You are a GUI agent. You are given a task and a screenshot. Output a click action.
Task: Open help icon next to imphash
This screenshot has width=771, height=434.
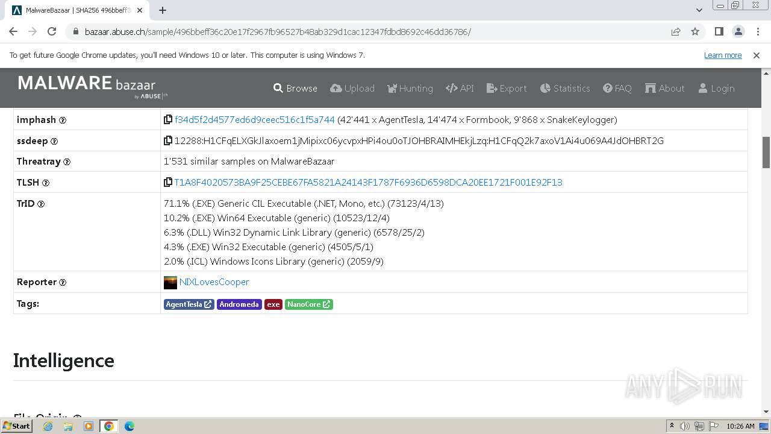63,120
